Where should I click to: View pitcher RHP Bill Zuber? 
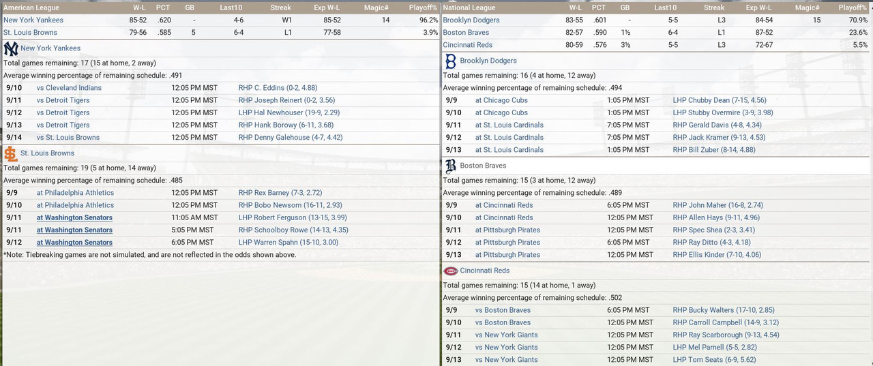[x=714, y=149]
